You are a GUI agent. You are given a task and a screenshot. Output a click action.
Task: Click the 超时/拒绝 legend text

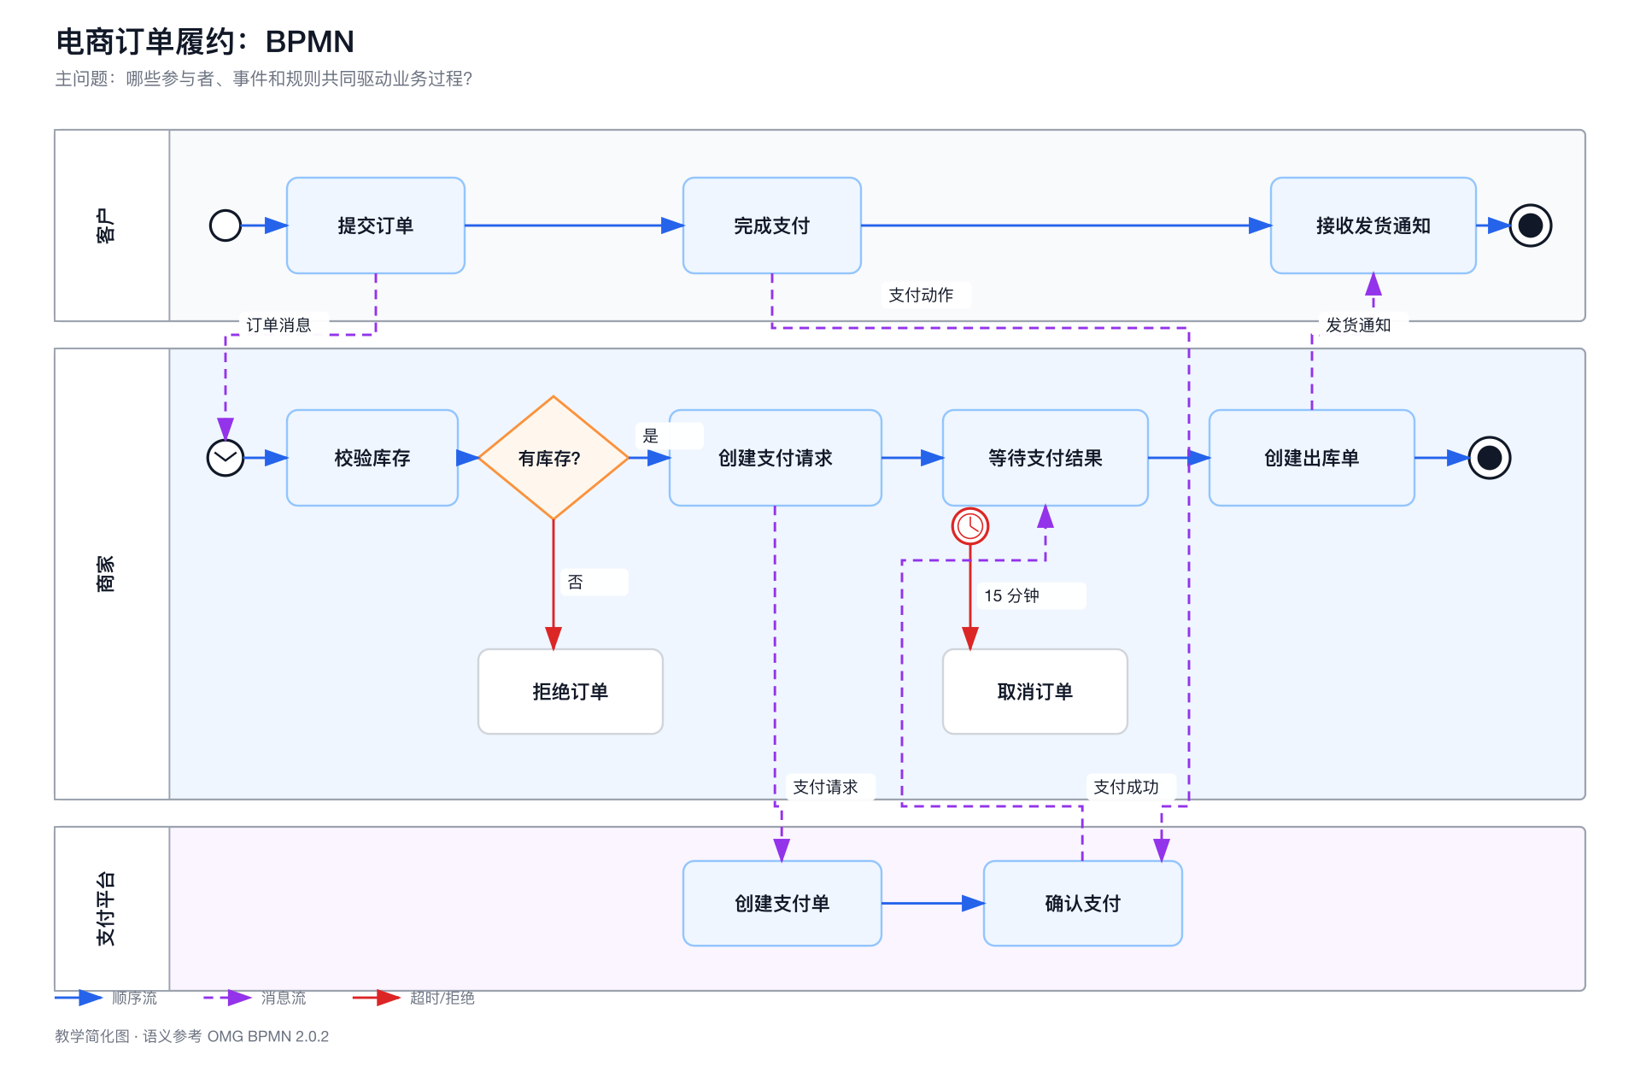coord(442,998)
